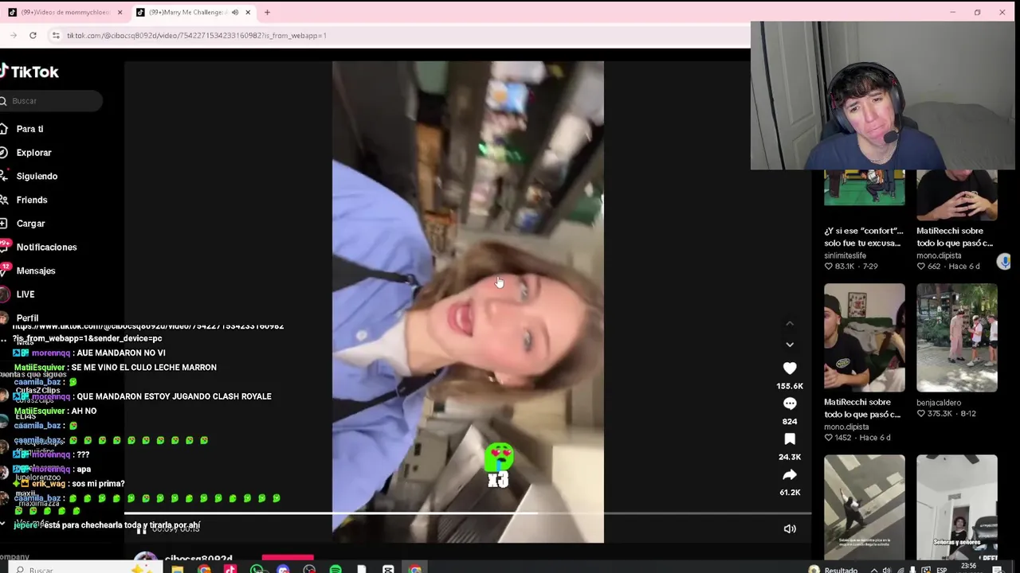Save video with the bookmark icon
Viewport: 1020px width, 573px height.
pyautogui.click(x=790, y=439)
